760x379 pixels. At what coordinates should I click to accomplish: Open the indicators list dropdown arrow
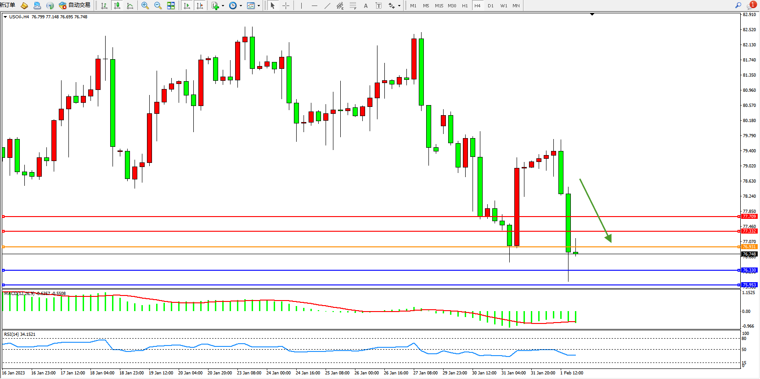pyautogui.click(x=223, y=6)
